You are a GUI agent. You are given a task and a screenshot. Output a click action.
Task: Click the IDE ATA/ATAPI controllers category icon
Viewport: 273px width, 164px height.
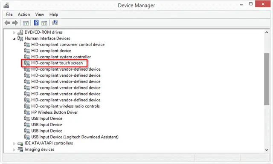pos(20,143)
